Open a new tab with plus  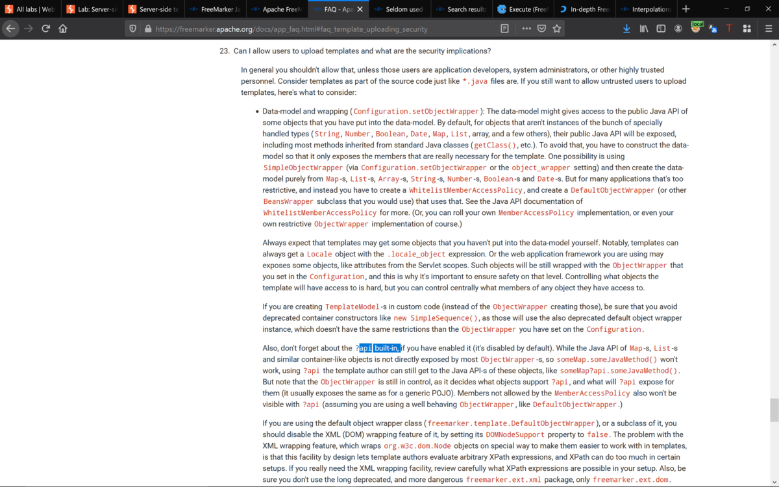686,9
